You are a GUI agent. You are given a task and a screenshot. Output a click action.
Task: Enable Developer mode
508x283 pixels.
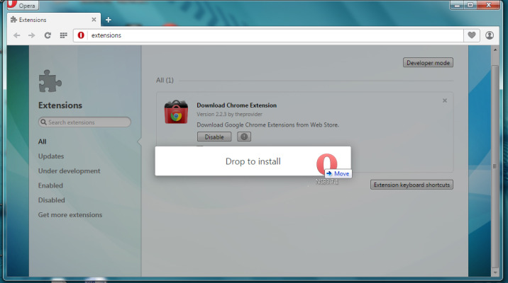point(428,63)
